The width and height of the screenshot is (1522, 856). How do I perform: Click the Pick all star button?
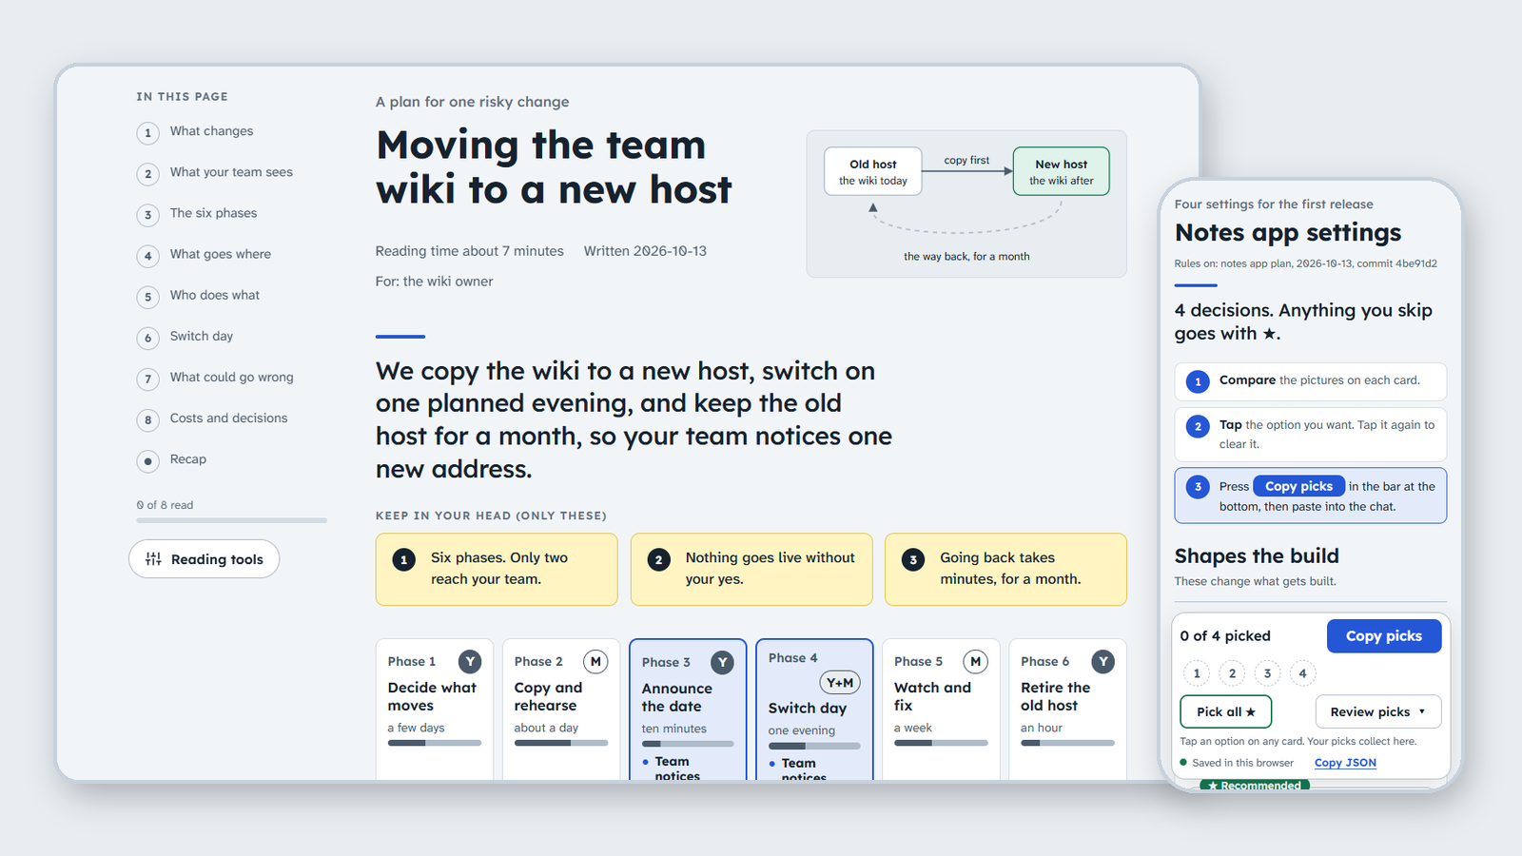(x=1225, y=711)
